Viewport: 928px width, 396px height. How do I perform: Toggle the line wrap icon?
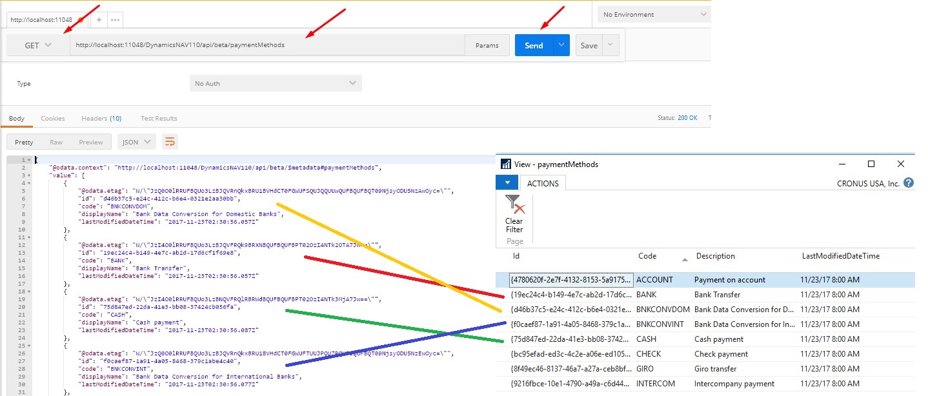pyautogui.click(x=170, y=142)
